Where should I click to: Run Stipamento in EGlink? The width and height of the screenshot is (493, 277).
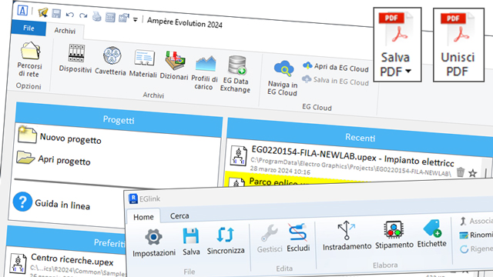[394, 235]
